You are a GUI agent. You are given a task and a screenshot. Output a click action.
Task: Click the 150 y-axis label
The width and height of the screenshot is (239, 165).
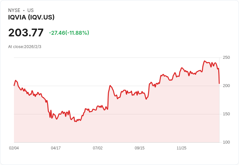point(226,114)
